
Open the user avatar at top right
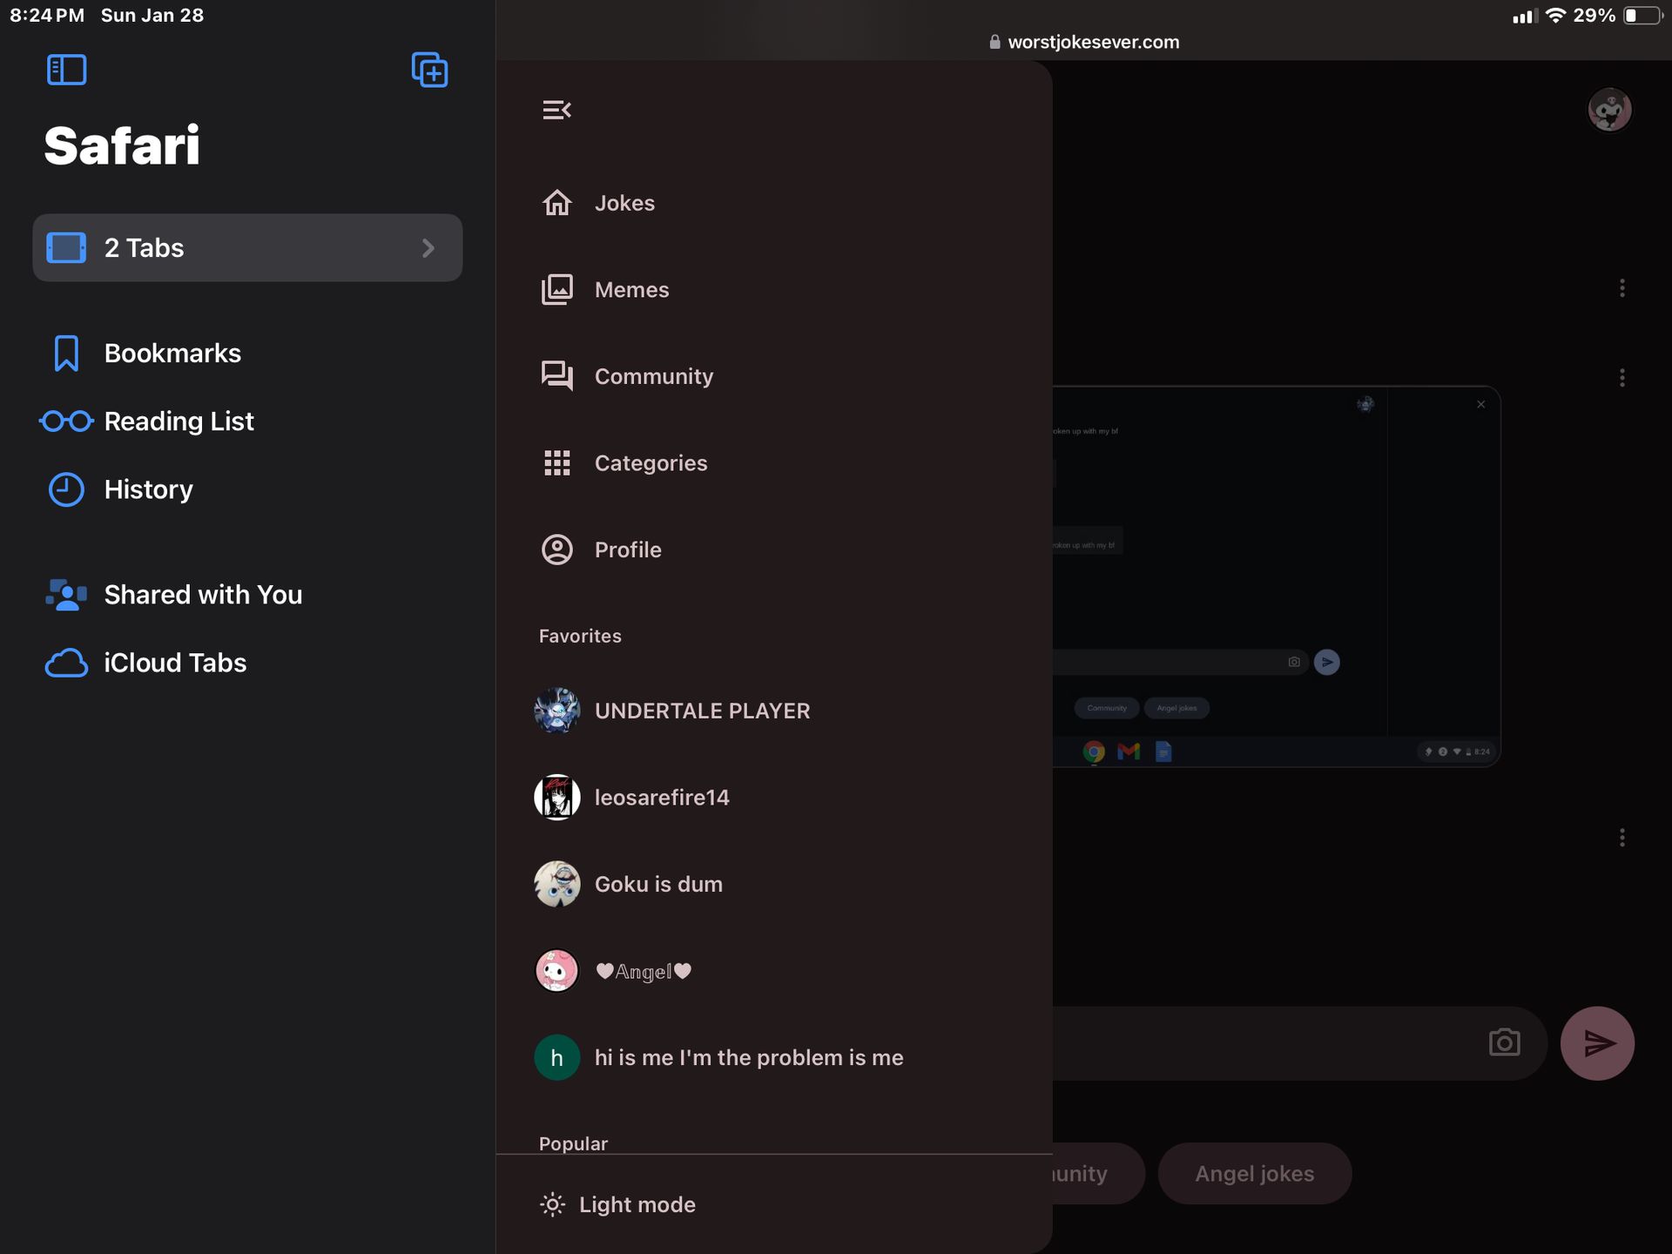point(1608,110)
